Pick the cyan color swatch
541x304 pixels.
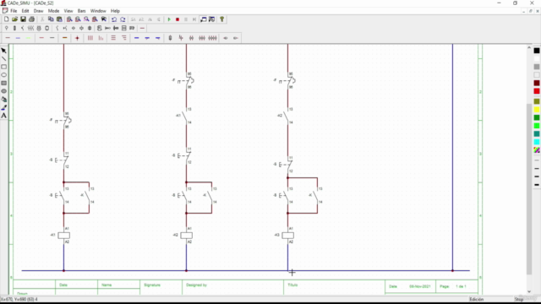coord(537,142)
